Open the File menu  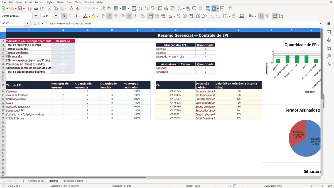(4, 2)
